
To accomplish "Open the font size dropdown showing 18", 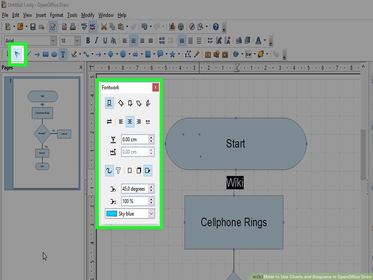I will (x=77, y=41).
